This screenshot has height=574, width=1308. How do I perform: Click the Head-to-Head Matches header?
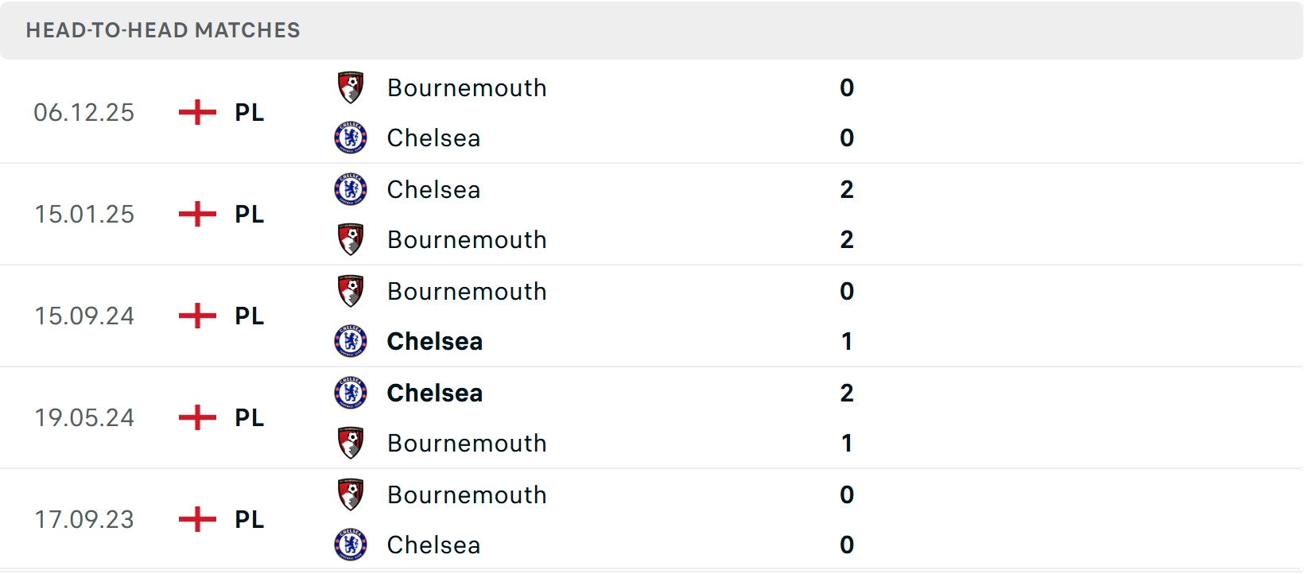[x=163, y=30]
